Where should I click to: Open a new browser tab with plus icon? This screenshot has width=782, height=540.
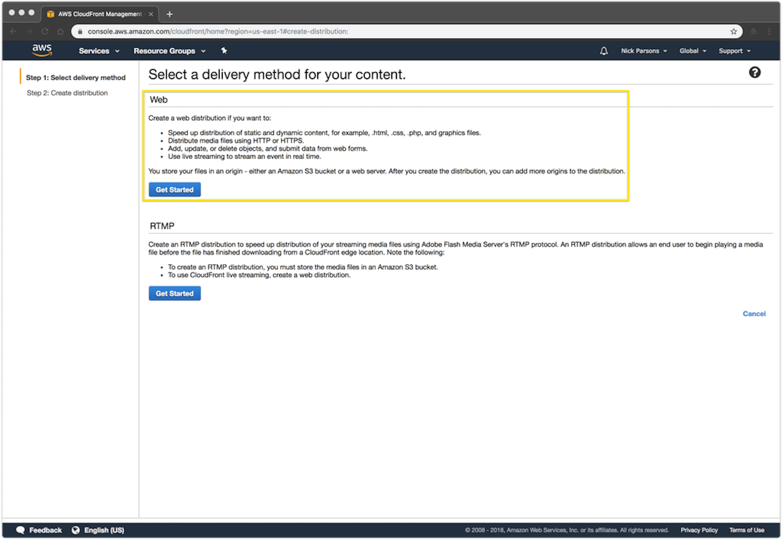click(170, 14)
